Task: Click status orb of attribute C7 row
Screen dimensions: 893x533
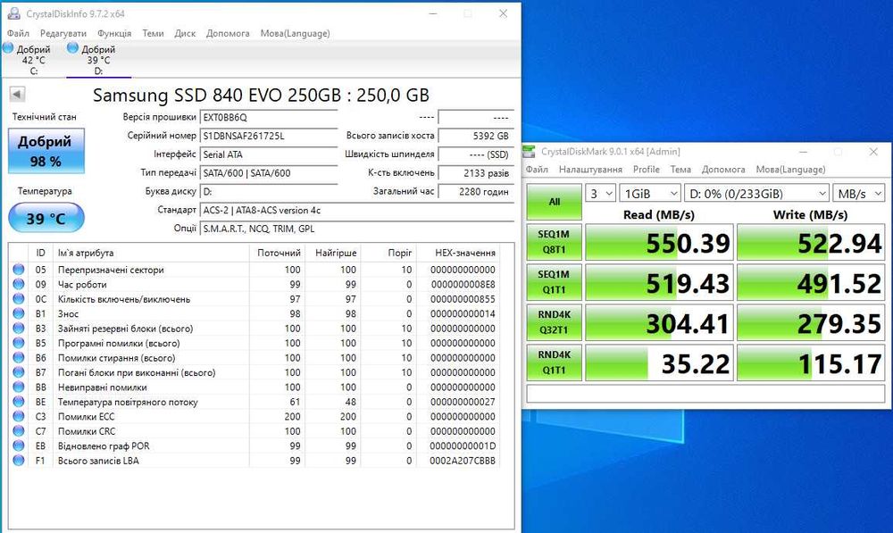Action: 18,431
